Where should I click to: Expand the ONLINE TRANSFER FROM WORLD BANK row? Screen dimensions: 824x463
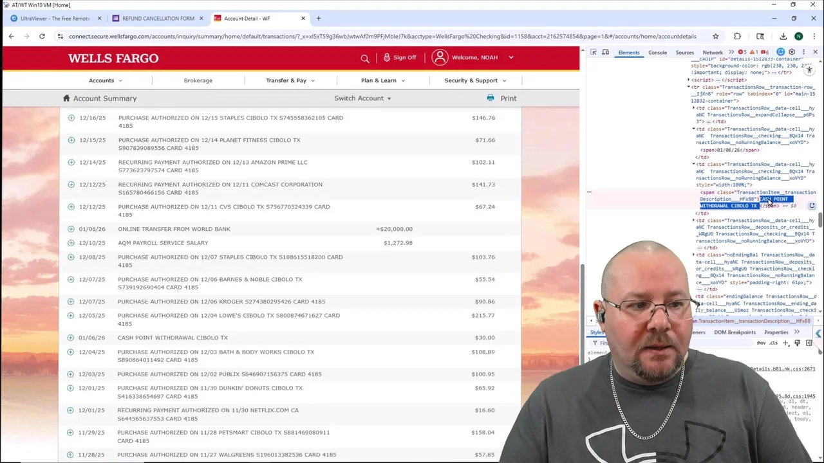pos(71,229)
